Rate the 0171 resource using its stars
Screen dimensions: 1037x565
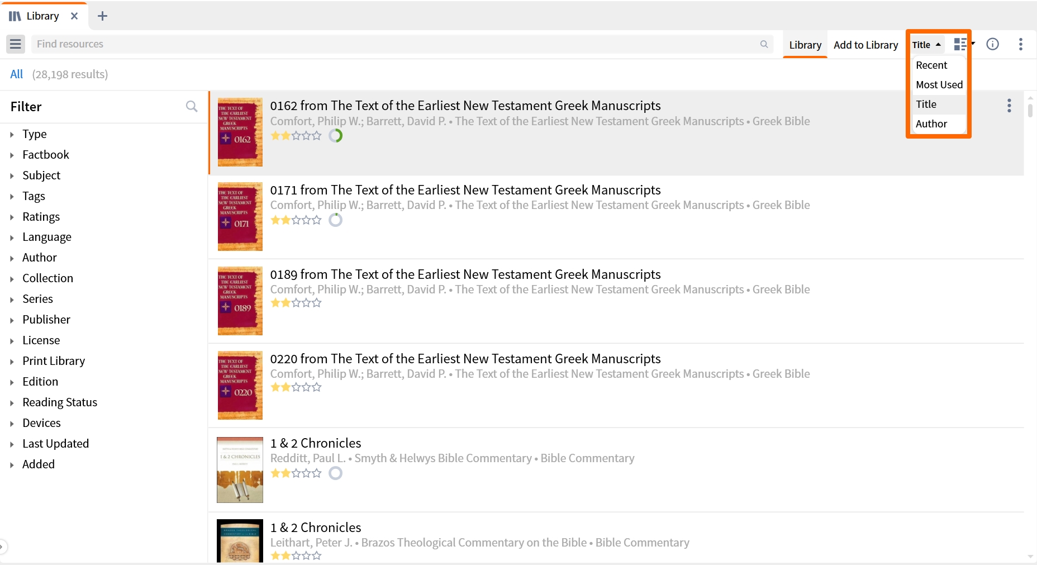tap(296, 220)
